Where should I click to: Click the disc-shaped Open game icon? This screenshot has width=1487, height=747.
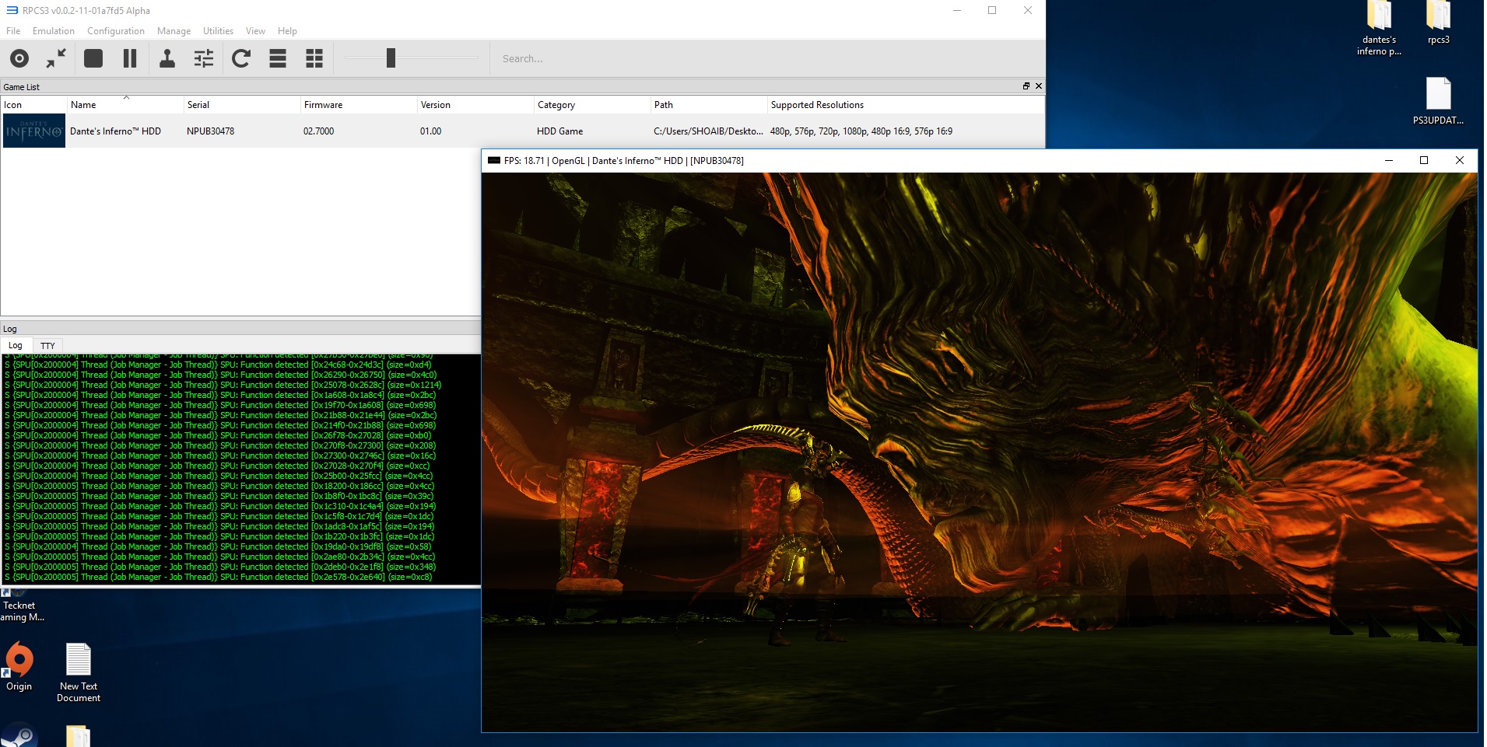[x=19, y=58]
